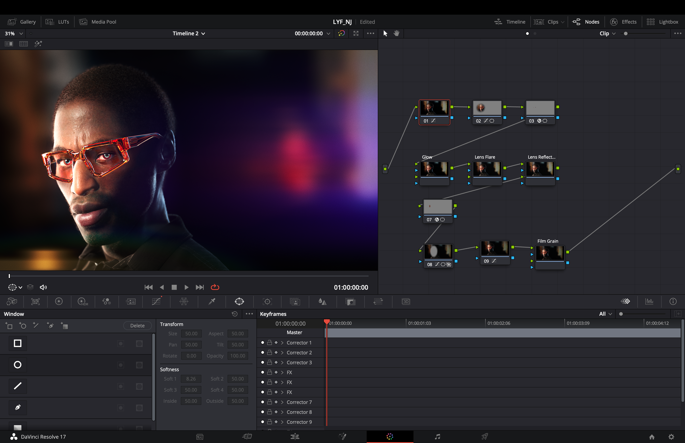Image resolution: width=685 pixels, height=443 pixels.
Task: Show the Lightbox view
Action: click(663, 22)
